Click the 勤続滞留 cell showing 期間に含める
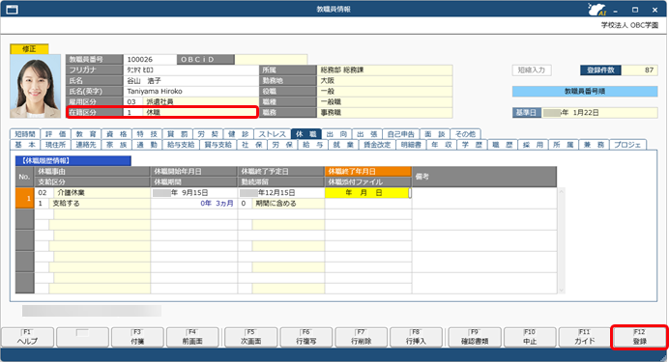The width and height of the screenshot is (669, 362). (281, 203)
